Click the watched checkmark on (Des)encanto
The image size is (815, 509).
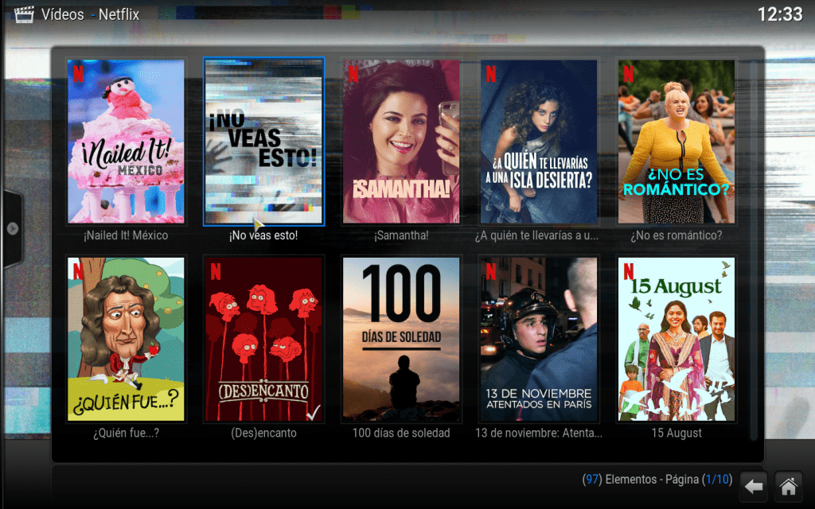coord(313,412)
